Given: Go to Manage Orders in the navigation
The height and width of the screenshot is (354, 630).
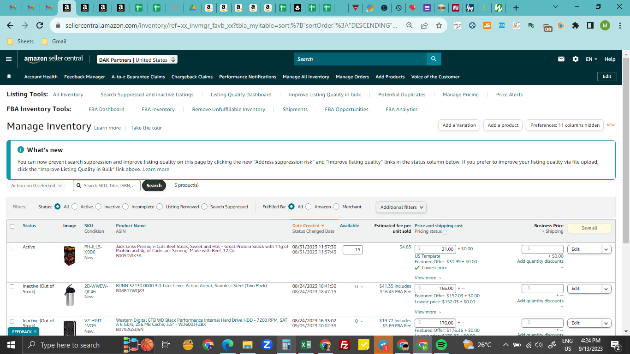Looking at the screenshot, I should (352, 77).
